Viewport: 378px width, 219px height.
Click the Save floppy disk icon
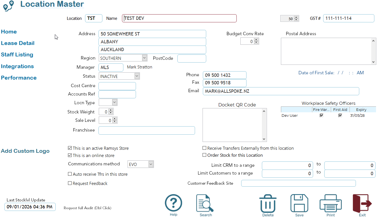[x=299, y=203]
